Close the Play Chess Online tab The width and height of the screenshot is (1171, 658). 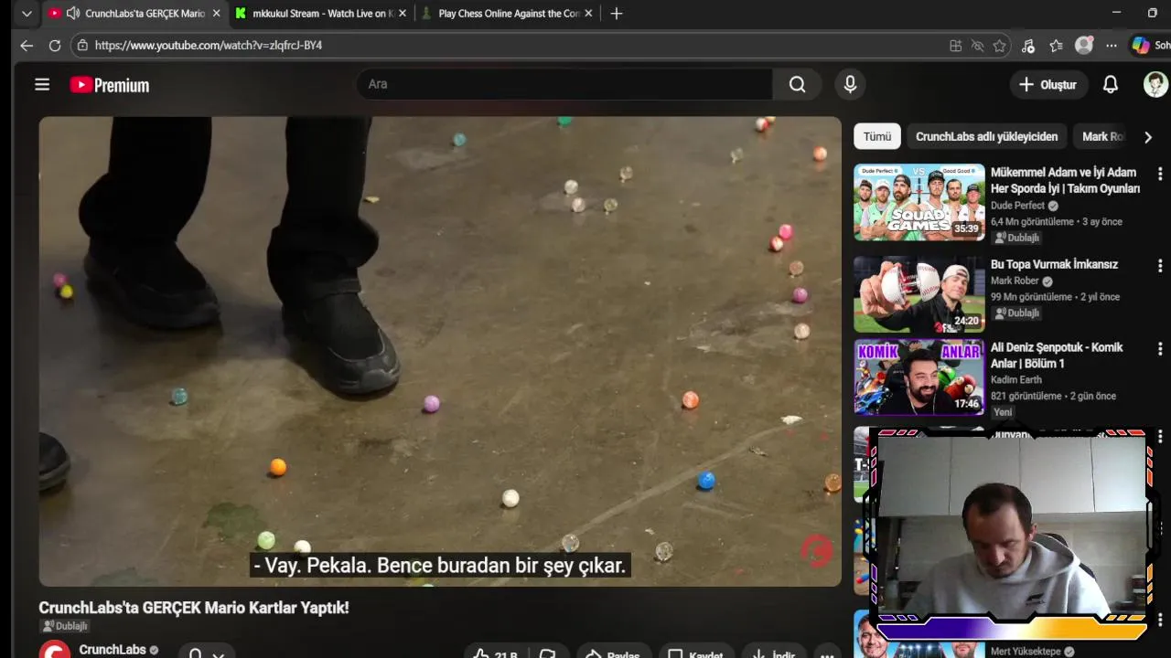coord(588,14)
